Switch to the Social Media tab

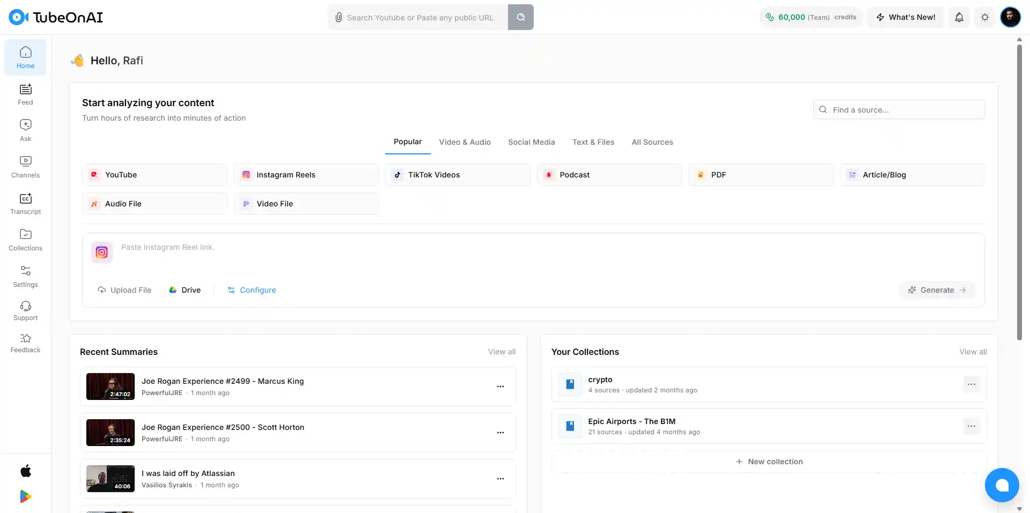[x=531, y=142]
